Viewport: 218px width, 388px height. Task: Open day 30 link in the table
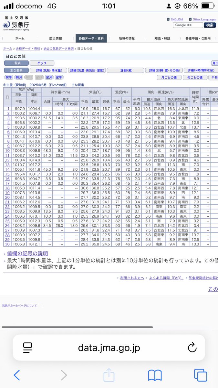click(x=8, y=244)
